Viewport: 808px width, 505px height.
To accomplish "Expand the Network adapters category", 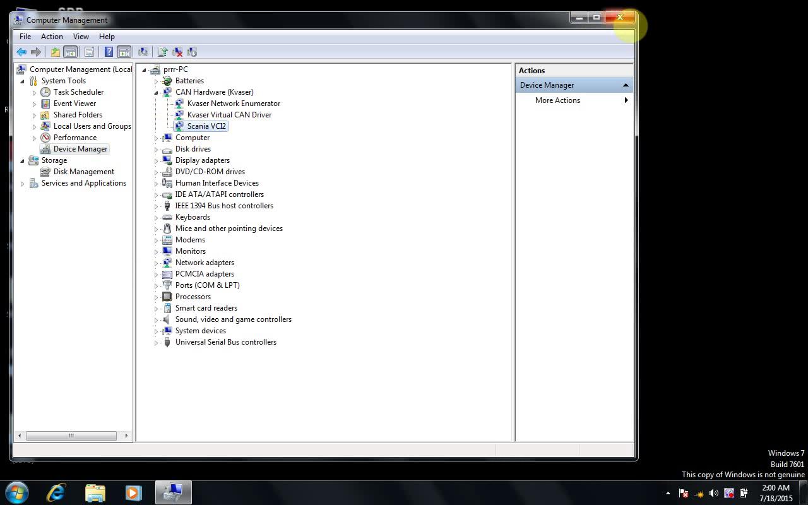I will click(157, 263).
